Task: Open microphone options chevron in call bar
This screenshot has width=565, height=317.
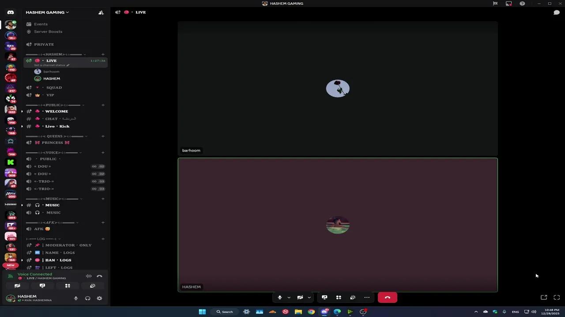Action: click(x=289, y=298)
